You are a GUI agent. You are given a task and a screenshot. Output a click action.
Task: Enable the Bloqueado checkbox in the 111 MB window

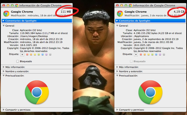tap(18, 61)
